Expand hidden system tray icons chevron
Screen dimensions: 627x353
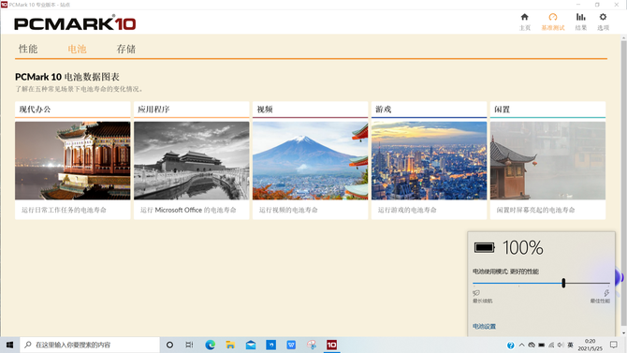[x=521, y=345]
